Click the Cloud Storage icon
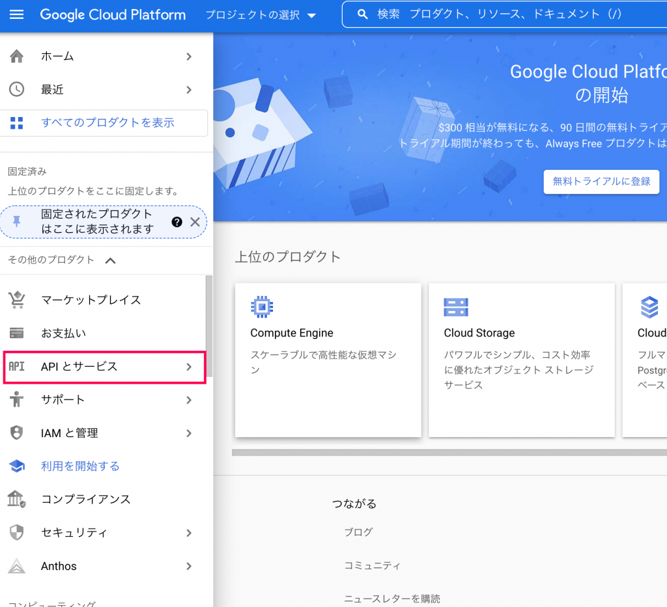This screenshot has height=607, width=667. point(455,307)
